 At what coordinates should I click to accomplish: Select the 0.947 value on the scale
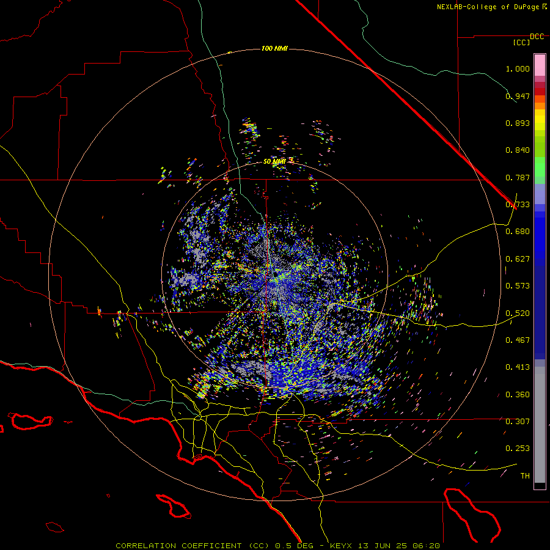click(518, 96)
